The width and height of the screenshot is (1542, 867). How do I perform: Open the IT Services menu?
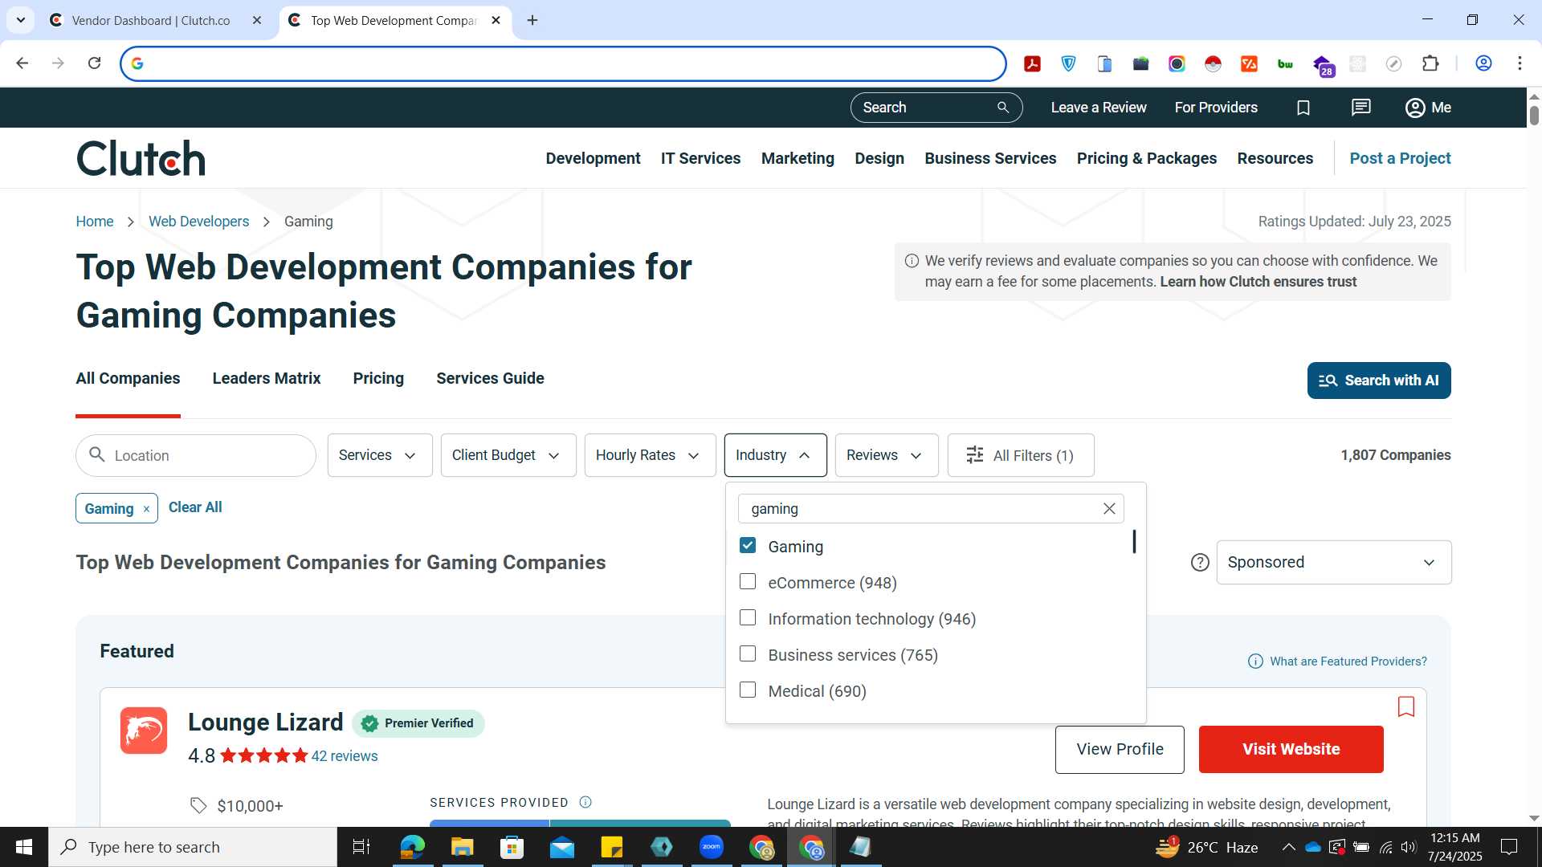tap(700, 158)
